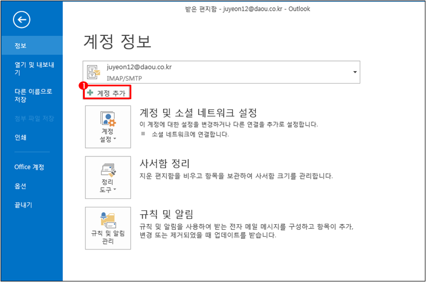
Task: Click the mailbox icon beside juyeon12@daou.co.kr
Action: [x=94, y=72]
